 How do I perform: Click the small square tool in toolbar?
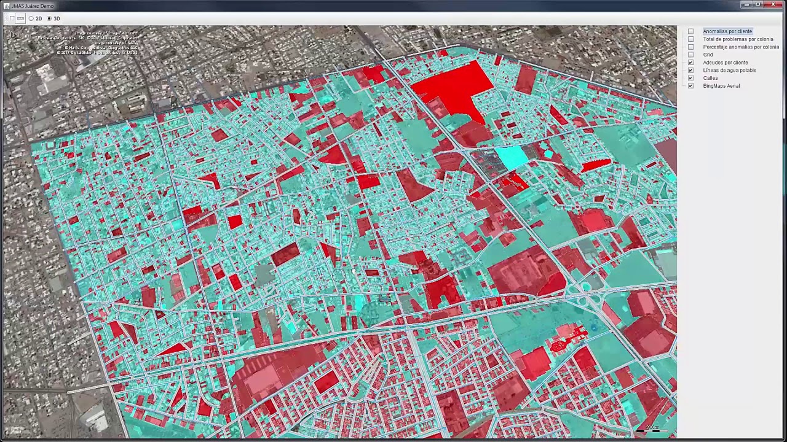click(x=12, y=18)
